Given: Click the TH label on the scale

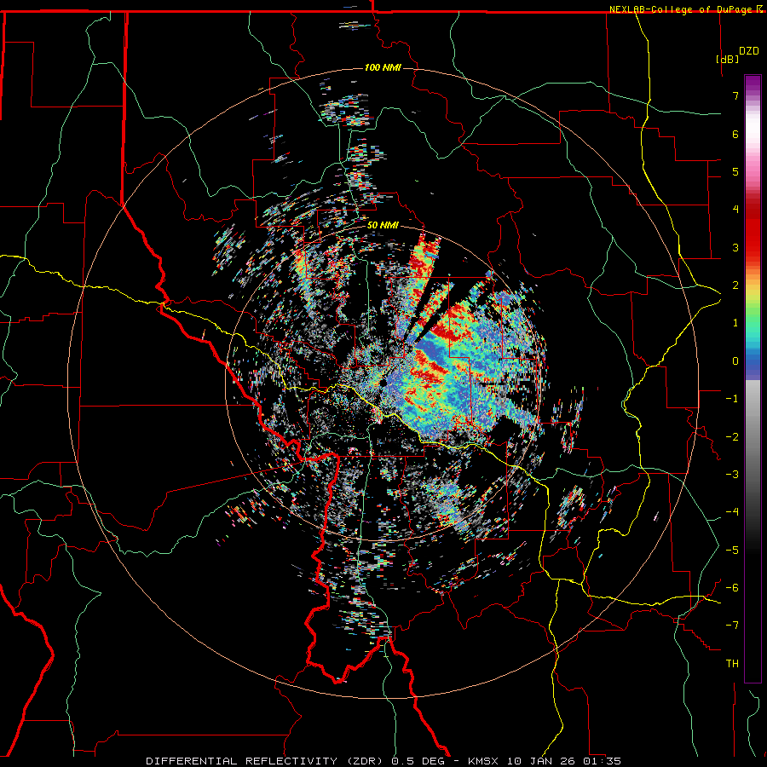Looking at the screenshot, I should [x=732, y=664].
